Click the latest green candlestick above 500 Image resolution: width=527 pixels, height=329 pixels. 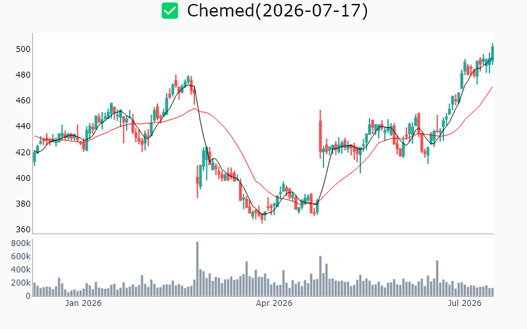pyautogui.click(x=493, y=53)
